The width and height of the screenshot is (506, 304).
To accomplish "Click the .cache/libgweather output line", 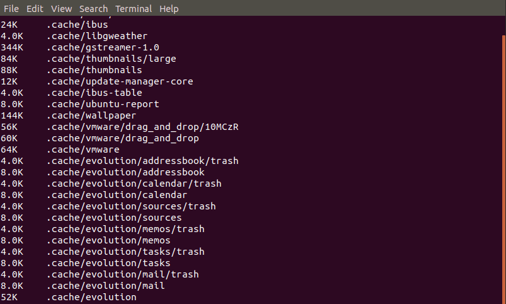I will 74,36.
